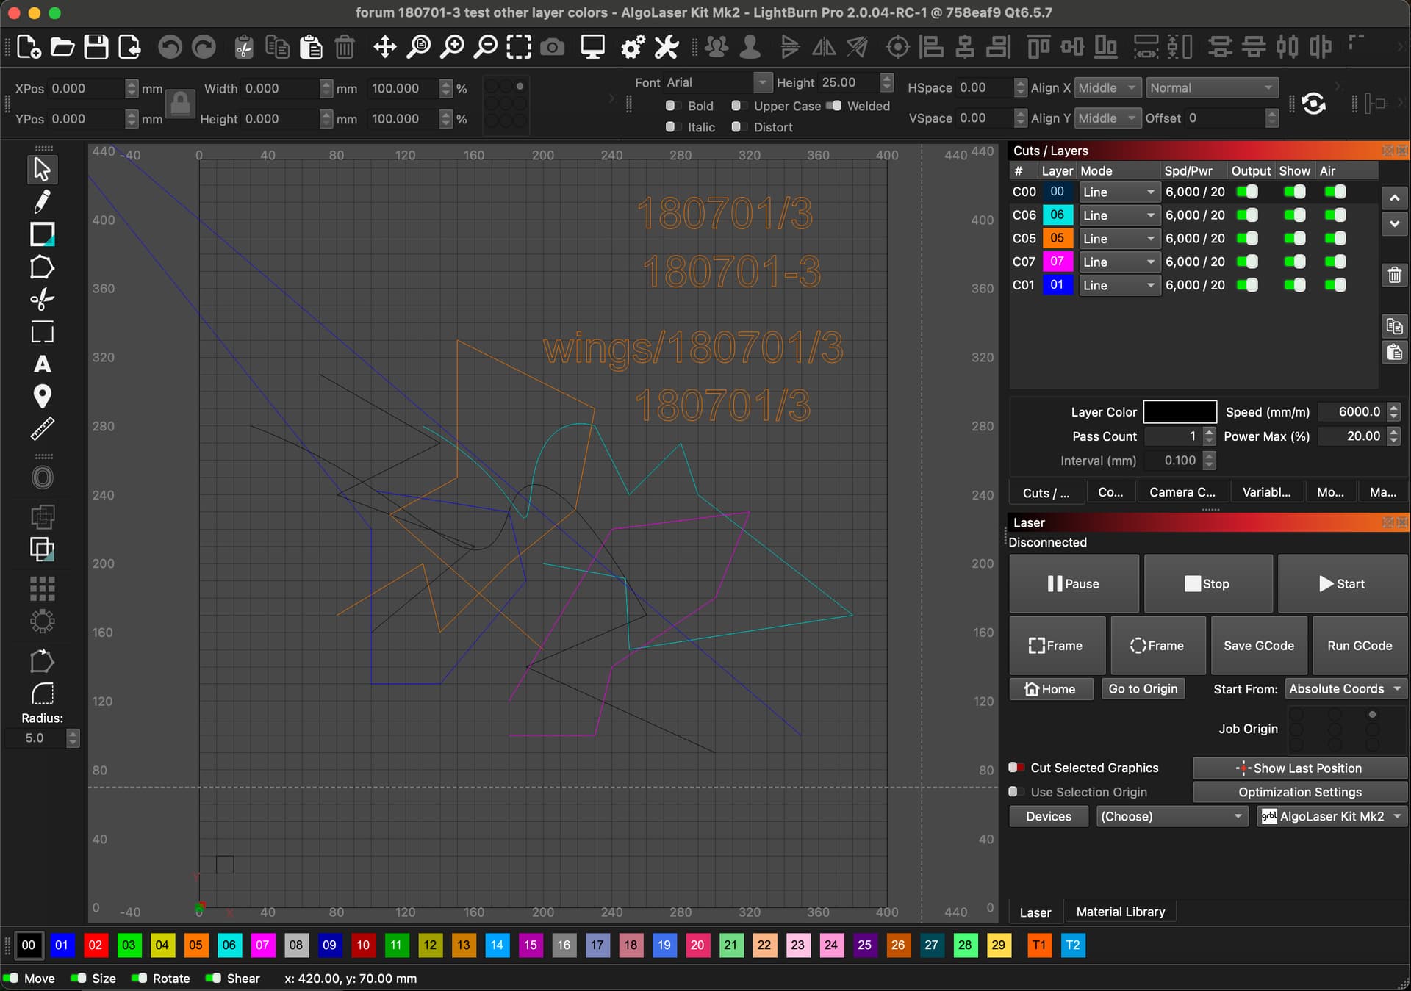The height and width of the screenshot is (991, 1411).
Task: Expand Start From Absolute Coords dropdown
Action: [x=1346, y=689]
